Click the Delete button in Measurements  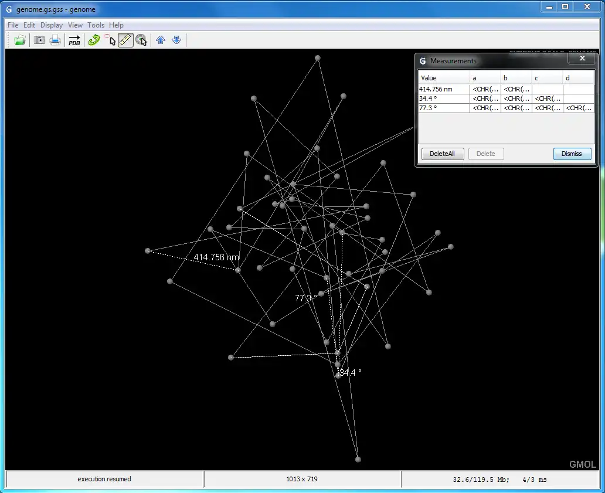point(486,154)
